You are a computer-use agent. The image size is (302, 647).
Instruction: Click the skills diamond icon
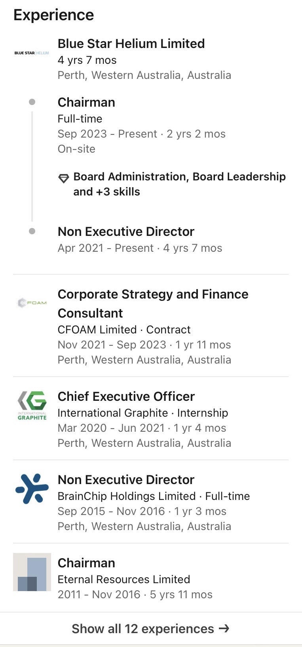tap(64, 178)
